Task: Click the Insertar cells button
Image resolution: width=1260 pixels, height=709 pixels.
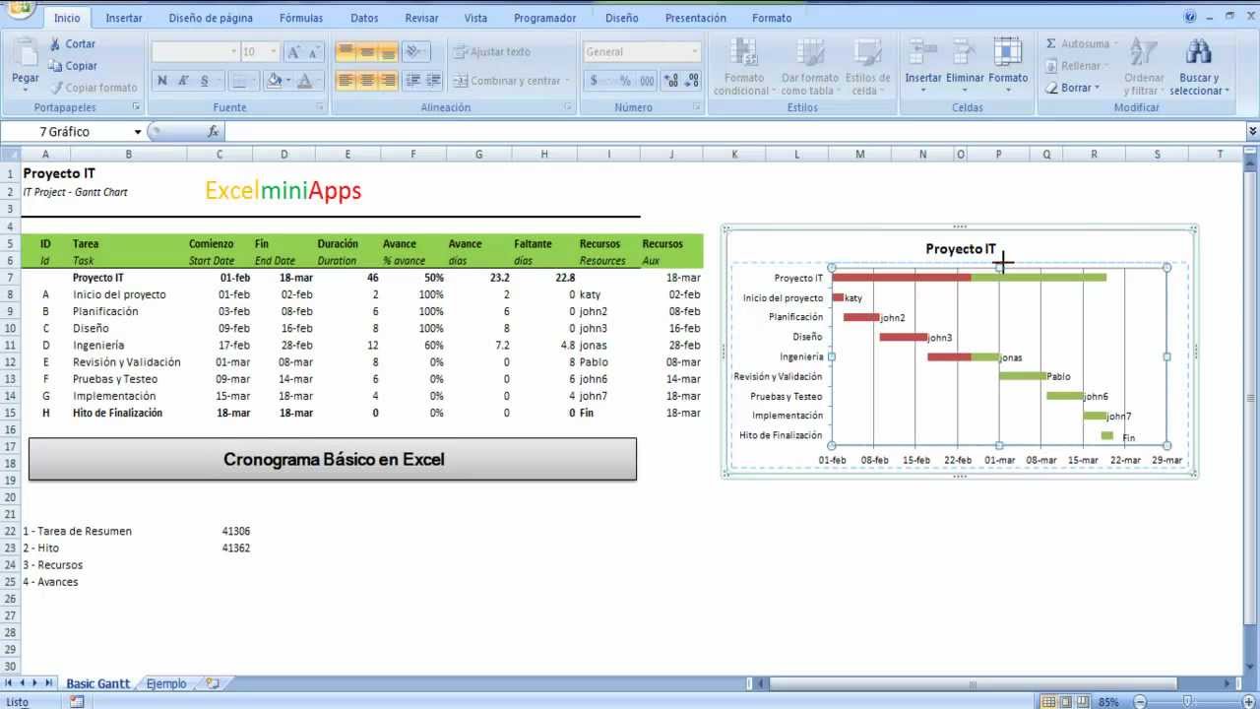Action: [x=923, y=65]
